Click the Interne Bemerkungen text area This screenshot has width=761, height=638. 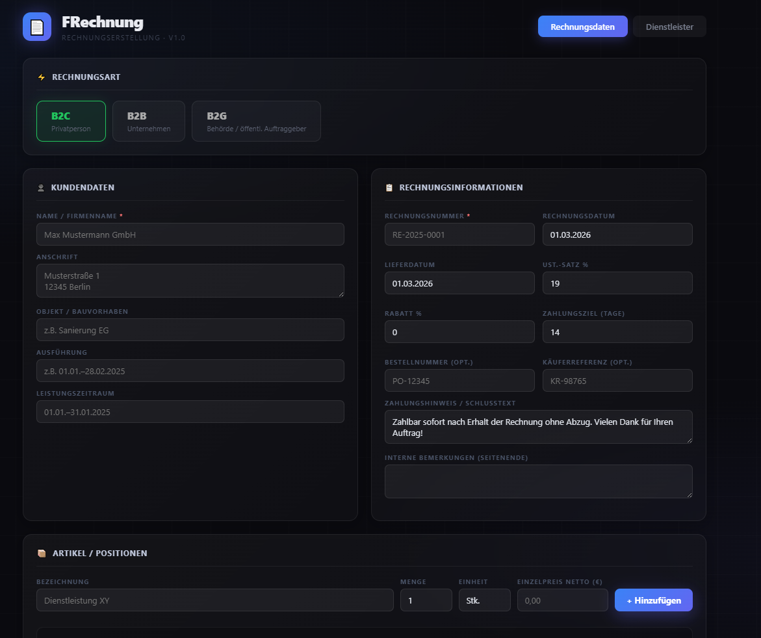click(x=537, y=481)
